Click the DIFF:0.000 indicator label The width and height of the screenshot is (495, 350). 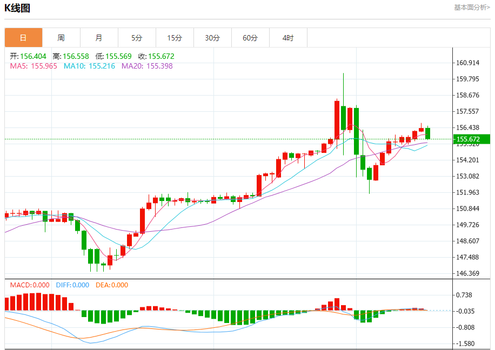72,285
